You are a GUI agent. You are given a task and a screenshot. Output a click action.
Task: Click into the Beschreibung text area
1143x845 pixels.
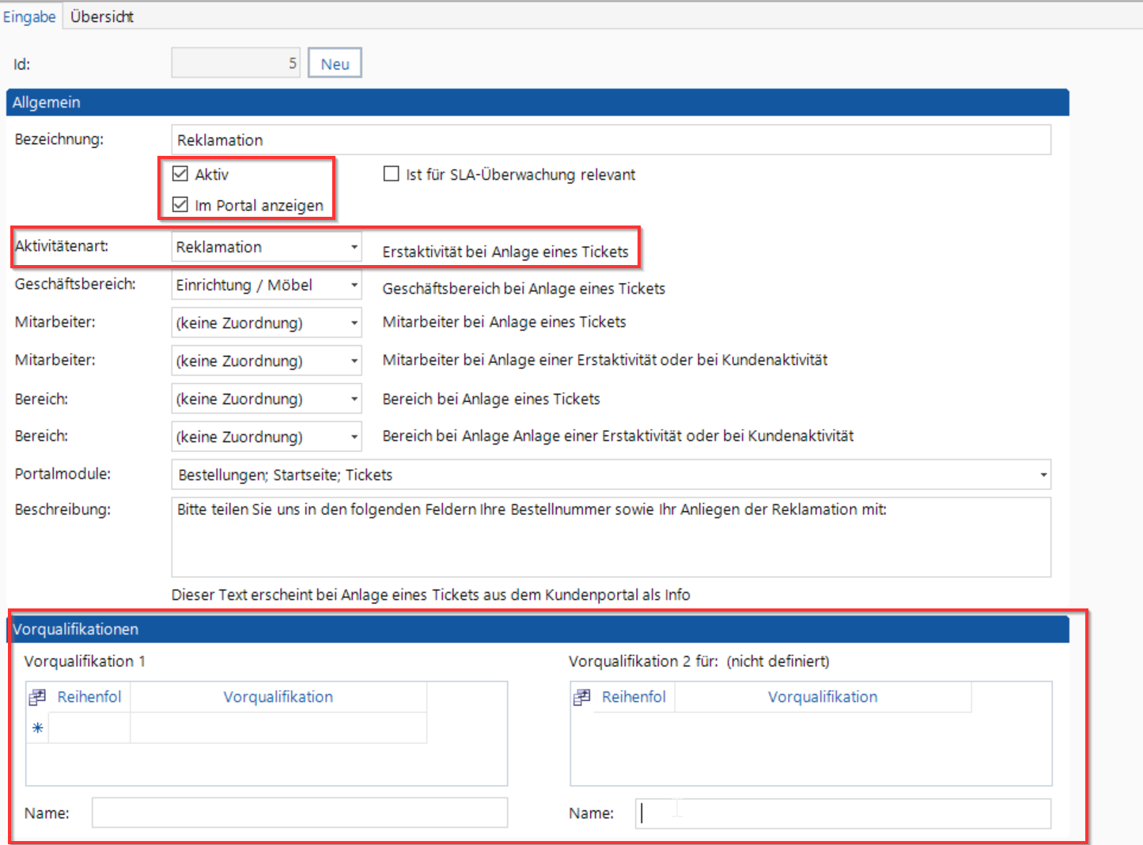coord(611,537)
